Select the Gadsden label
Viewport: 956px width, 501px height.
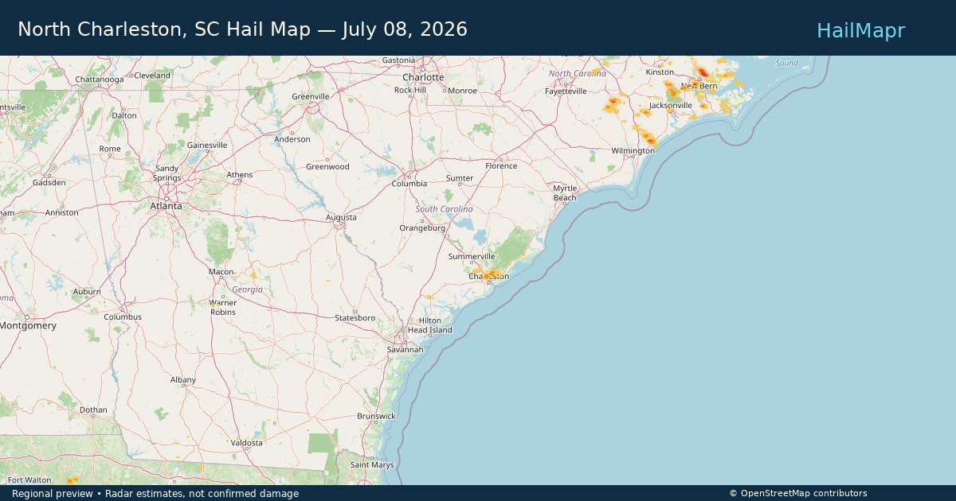pyautogui.click(x=49, y=183)
